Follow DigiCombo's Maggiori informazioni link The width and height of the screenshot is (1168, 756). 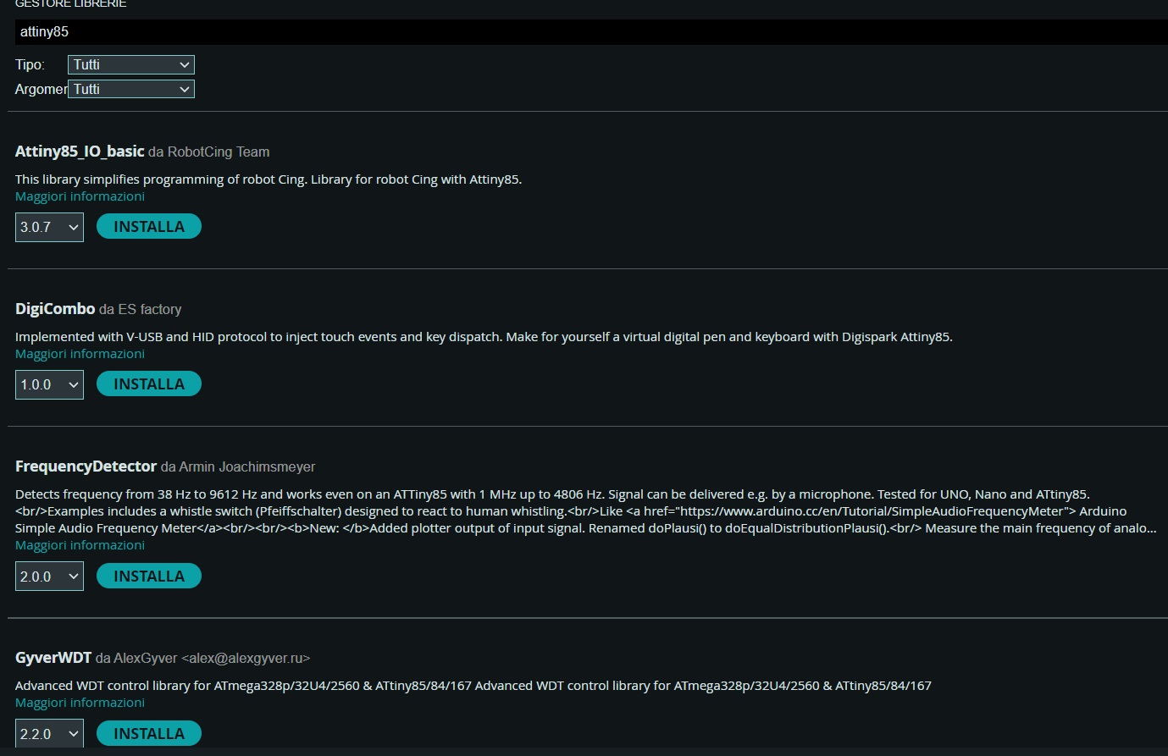pyautogui.click(x=80, y=354)
